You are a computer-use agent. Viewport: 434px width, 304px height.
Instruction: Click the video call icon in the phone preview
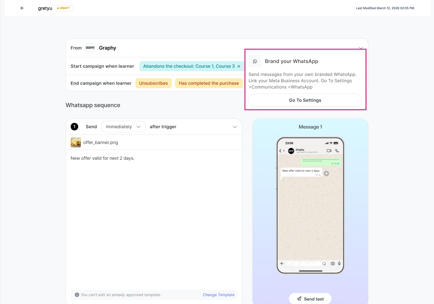click(329, 151)
